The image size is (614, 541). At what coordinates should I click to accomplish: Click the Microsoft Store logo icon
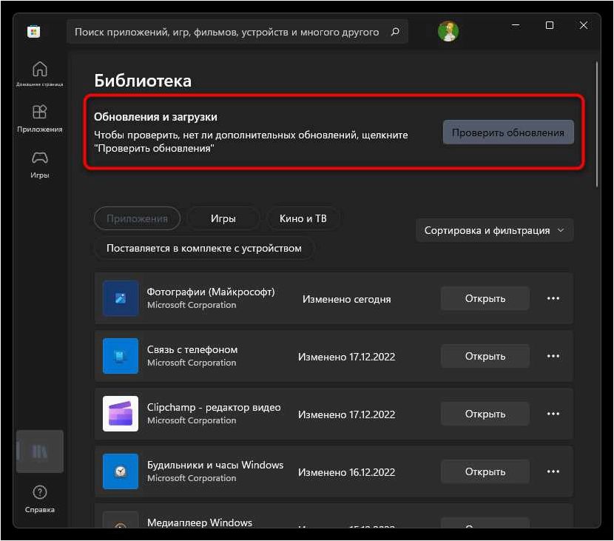[34, 31]
